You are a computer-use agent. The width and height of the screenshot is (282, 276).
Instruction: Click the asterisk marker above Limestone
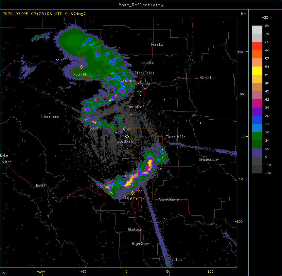point(50,113)
